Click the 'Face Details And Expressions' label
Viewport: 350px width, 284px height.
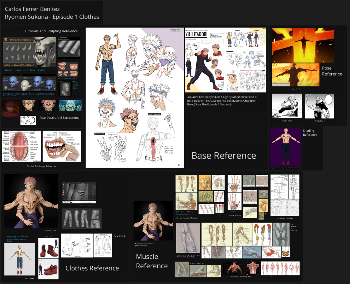[x=59, y=117]
